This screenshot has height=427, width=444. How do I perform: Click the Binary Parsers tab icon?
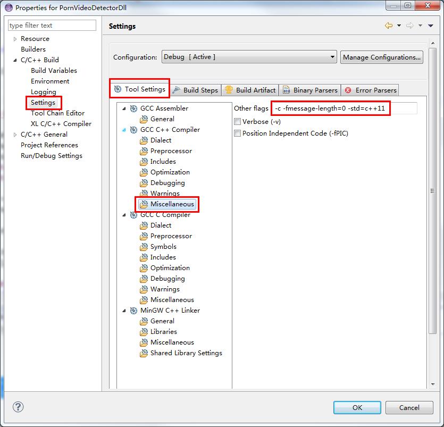[286, 90]
